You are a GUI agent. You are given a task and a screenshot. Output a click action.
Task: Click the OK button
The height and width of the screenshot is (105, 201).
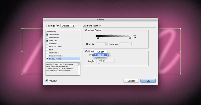pyautogui.click(x=148, y=81)
